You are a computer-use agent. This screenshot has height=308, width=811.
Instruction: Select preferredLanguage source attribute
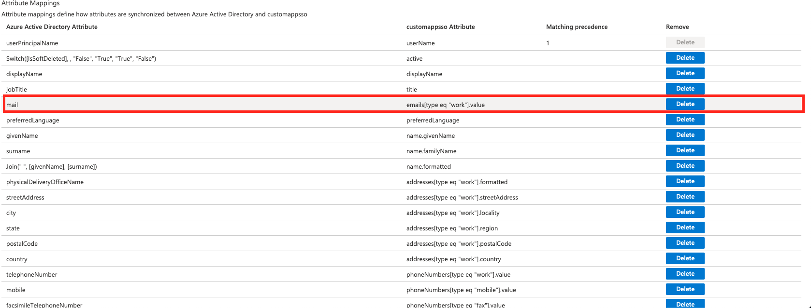coord(33,121)
